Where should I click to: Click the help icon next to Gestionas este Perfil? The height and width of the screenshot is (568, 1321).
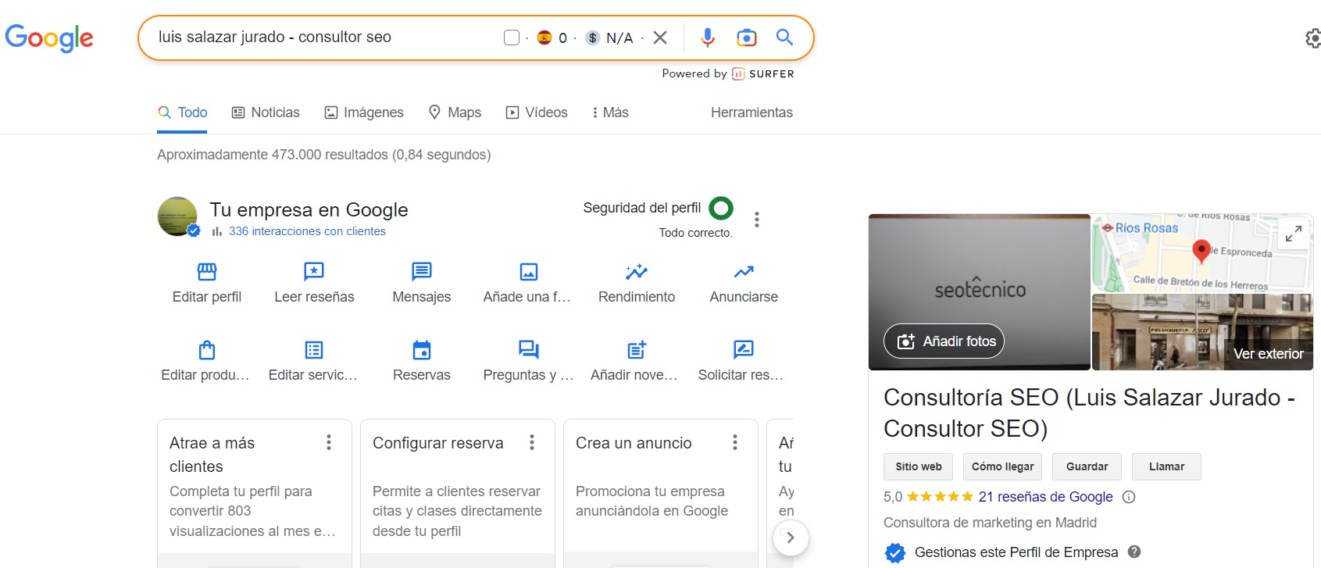point(1134,552)
